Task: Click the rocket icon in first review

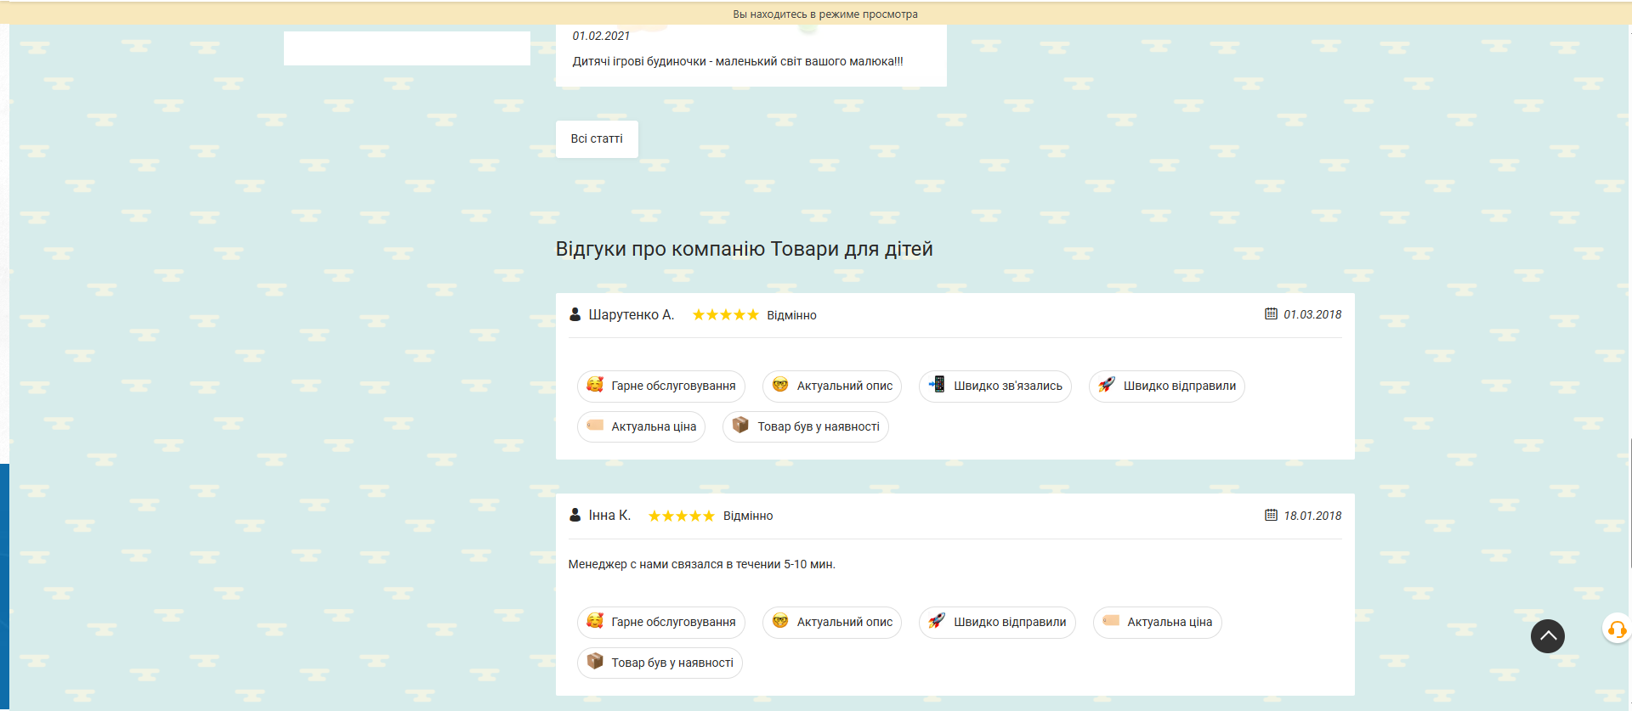Action: pyautogui.click(x=1106, y=385)
